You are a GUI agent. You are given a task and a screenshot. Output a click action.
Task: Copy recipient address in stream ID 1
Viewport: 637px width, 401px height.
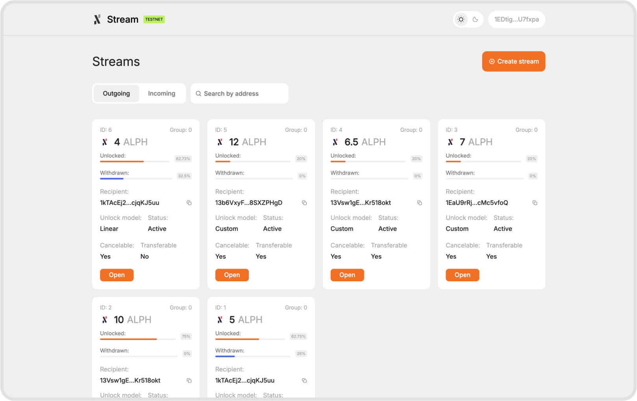[304, 381]
